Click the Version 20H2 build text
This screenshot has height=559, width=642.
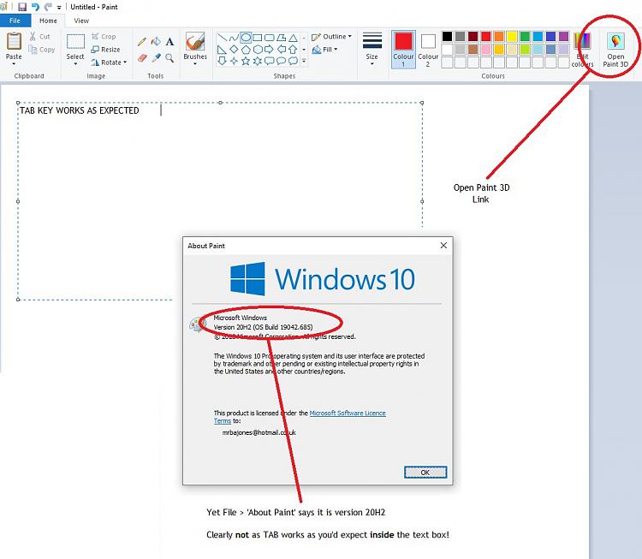pyautogui.click(x=263, y=327)
